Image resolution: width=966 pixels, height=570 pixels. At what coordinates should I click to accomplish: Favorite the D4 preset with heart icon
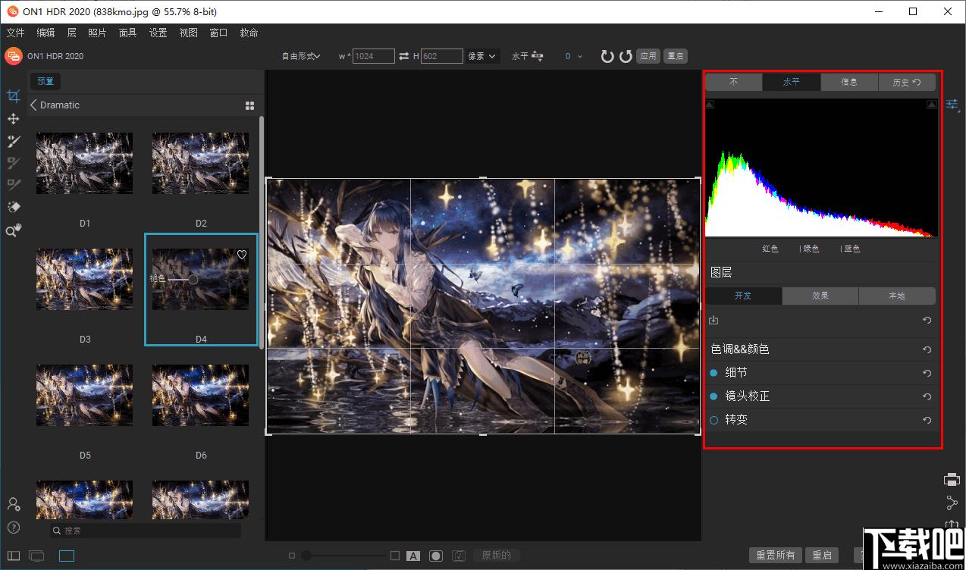click(242, 255)
